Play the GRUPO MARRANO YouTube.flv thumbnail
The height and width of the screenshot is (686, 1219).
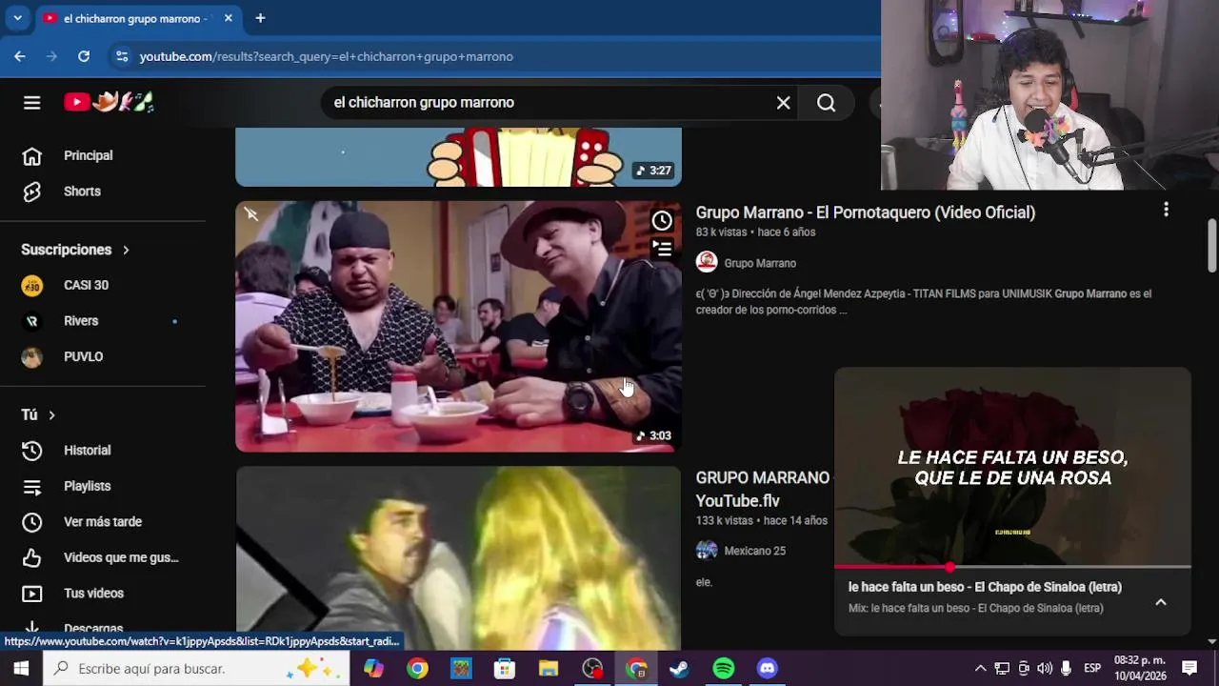[x=458, y=558]
